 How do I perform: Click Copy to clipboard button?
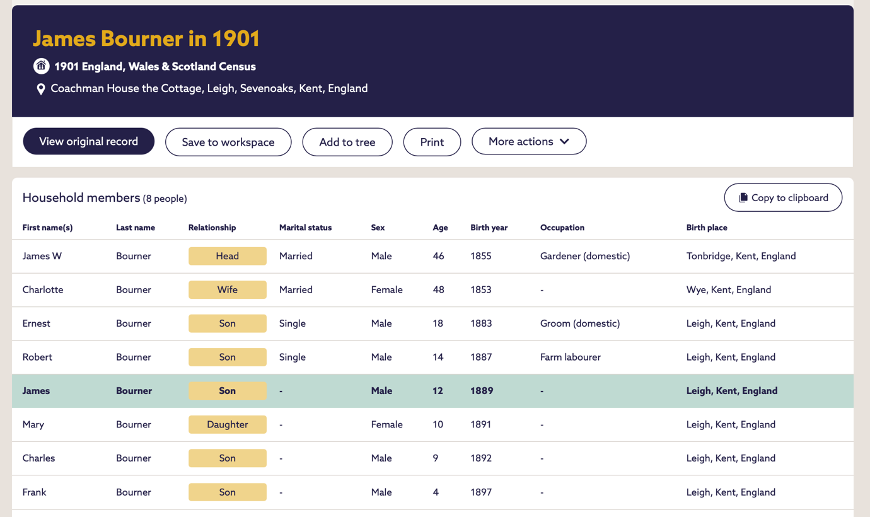tap(783, 197)
